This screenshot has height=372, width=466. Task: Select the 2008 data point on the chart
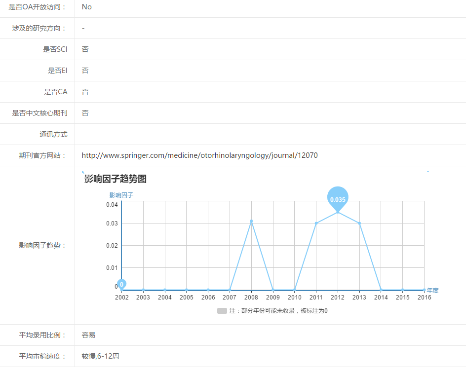(x=251, y=221)
